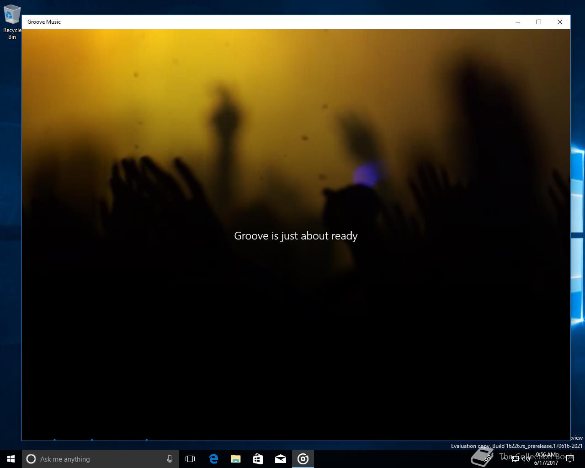Select the Recycle Bin desktop icon

pos(12,22)
